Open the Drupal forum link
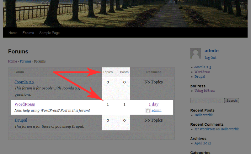 coord(21,120)
